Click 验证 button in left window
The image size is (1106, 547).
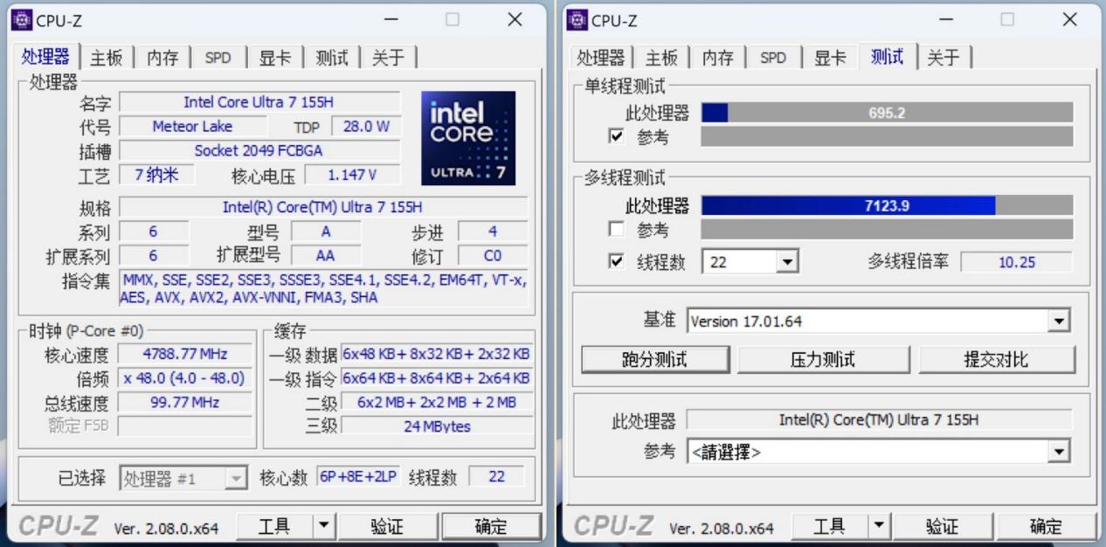(x=387, y=526)
